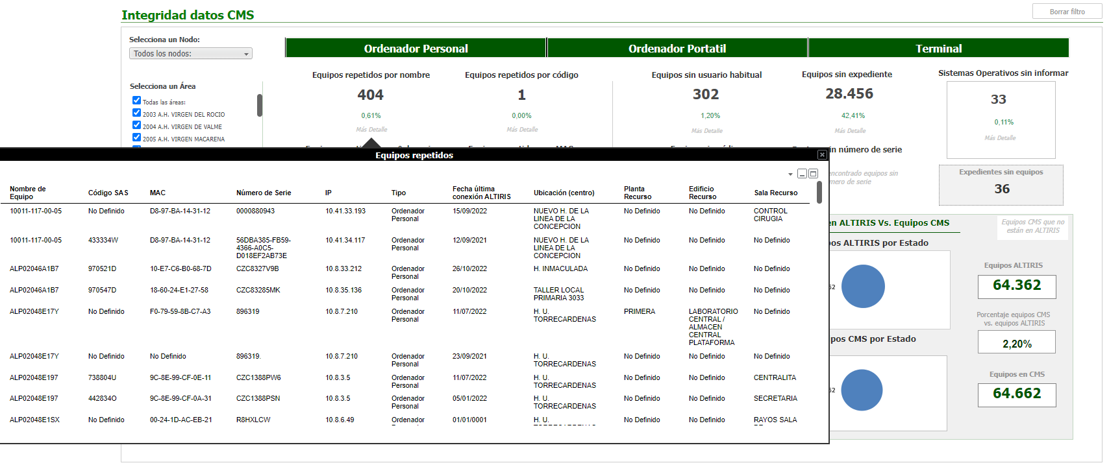Viewport: 1109px width, 465px height.
Task: Switch to the Ordenador Portatil tab
Action: pos(677,48)
